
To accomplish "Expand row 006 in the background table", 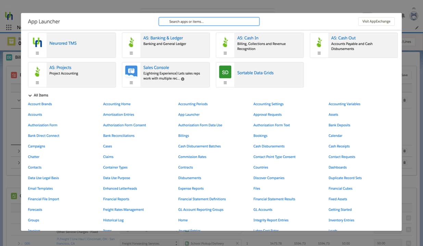I will (19, 243).
